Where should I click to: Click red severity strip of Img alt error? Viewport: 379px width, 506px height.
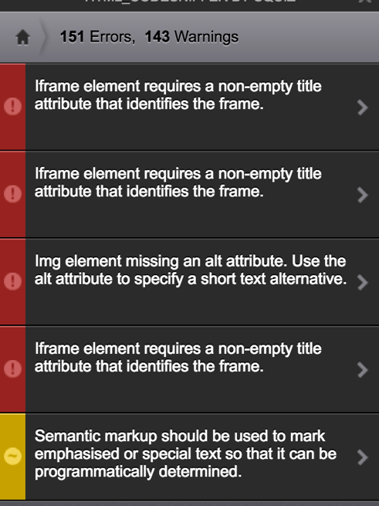click(12, 282)
